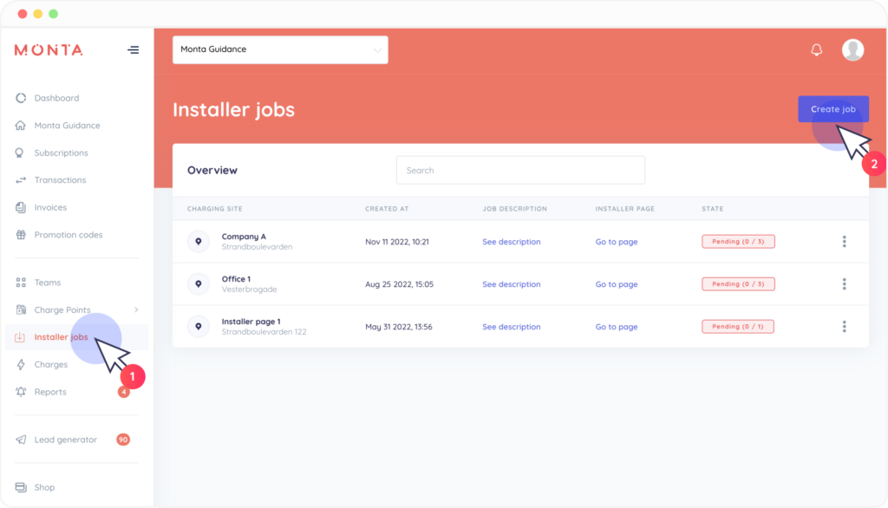Screen dimensions: 888x508
Task: Click the JOB DESCRIPTION column header
Action: click(x=515, y=208)
